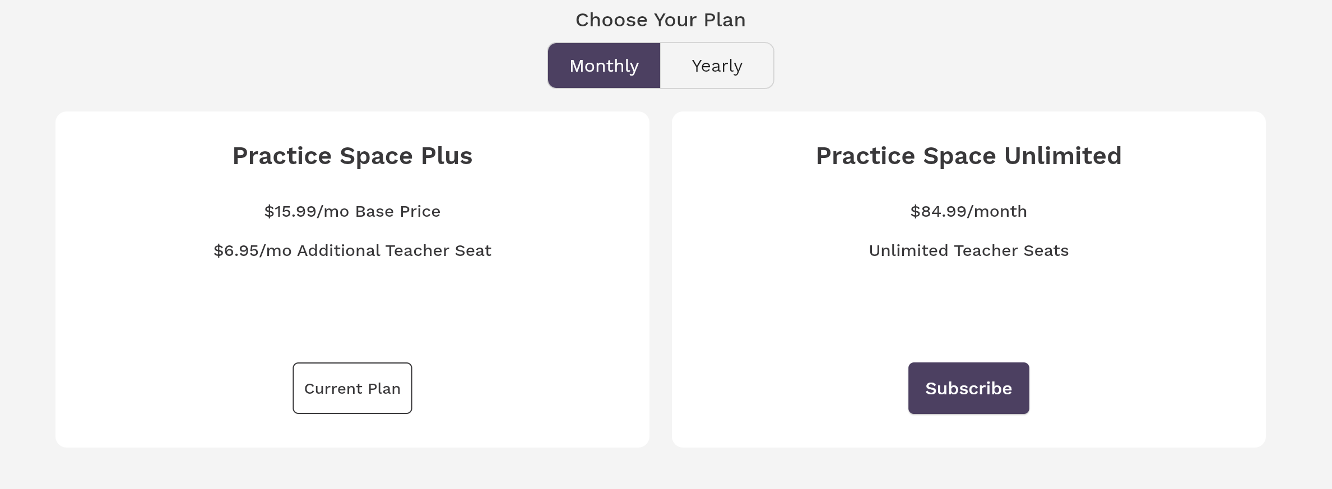The height and width of the screenshot is (489, 1332).
Task: Click the word Additional in Plus pricing
Action: click(338, 250)
